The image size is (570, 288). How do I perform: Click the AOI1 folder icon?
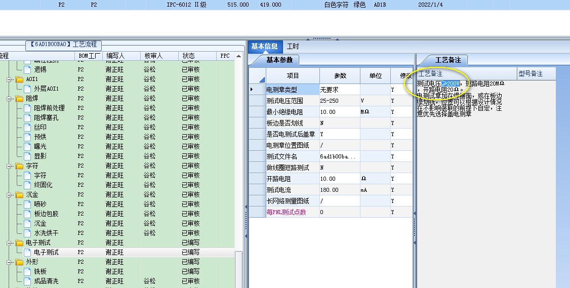tap(19, 79)
